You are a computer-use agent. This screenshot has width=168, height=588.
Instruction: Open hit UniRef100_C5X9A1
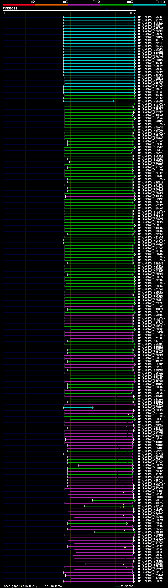point(151,52)
